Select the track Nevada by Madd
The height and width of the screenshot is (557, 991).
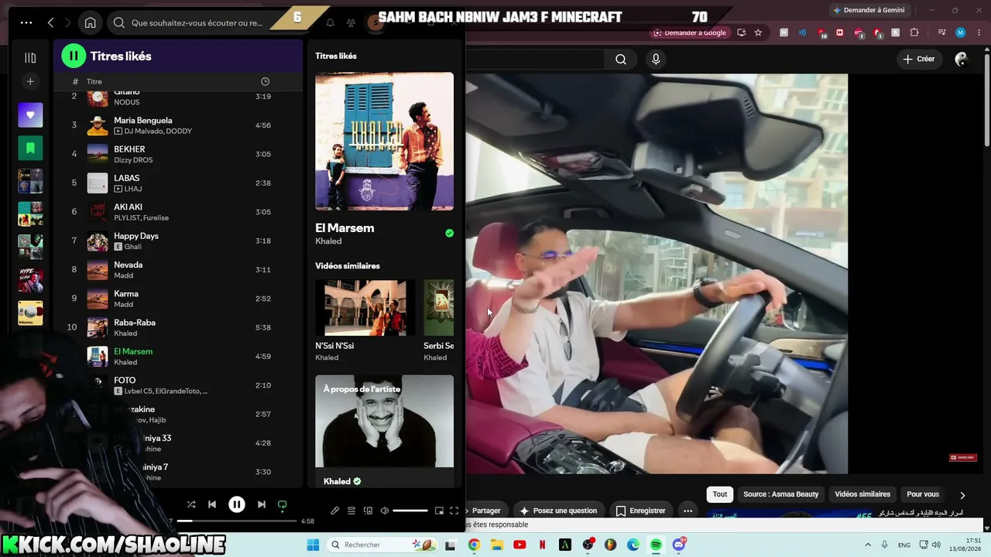[x=178, y=270]
